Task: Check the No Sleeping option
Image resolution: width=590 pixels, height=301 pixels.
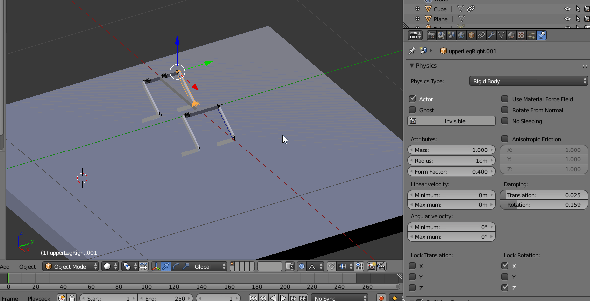Action: [x=505, y=121]
